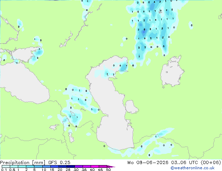Select the 0.5–1 mm legend swatch

click(x=14, y=166)
